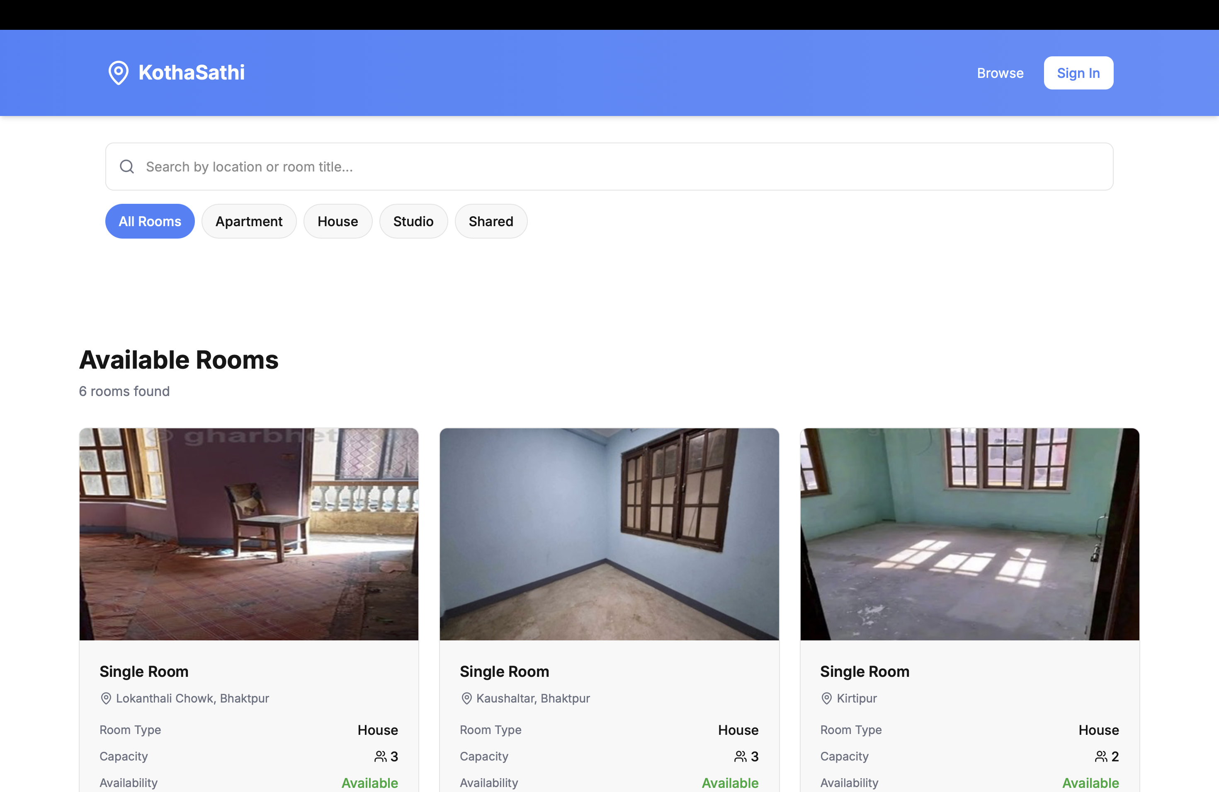Image resolution: width=1219 pixels, height=792 pixels.
Task: Click people capacity icon on Kaushaltar card
Action: click(x=740, y=756)
